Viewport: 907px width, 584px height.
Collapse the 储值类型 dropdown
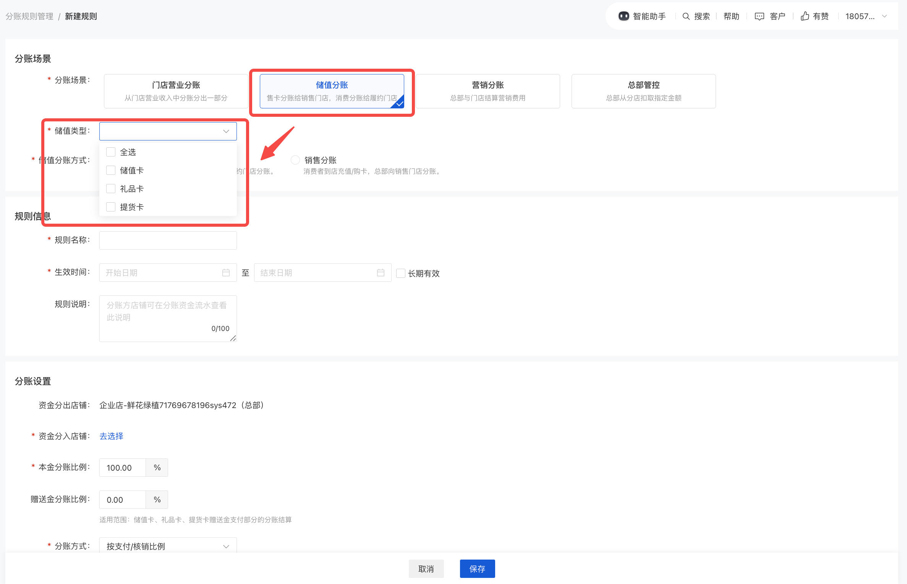pos(226,131)
